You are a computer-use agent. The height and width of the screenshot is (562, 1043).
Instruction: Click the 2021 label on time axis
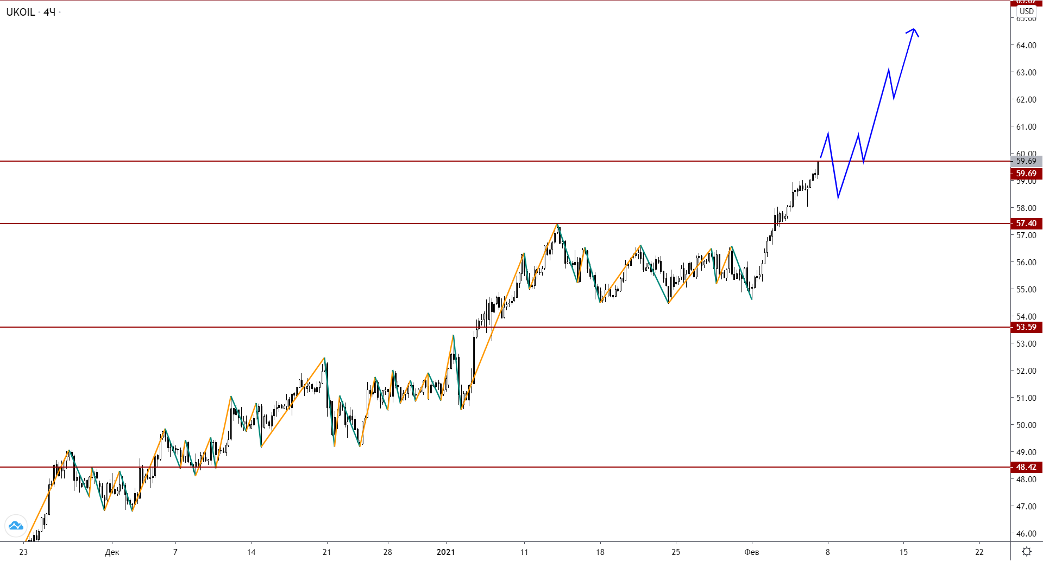(x=446, y=552)
